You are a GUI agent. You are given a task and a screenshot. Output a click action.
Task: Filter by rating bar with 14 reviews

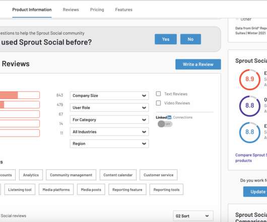click(x=20, y=124)
